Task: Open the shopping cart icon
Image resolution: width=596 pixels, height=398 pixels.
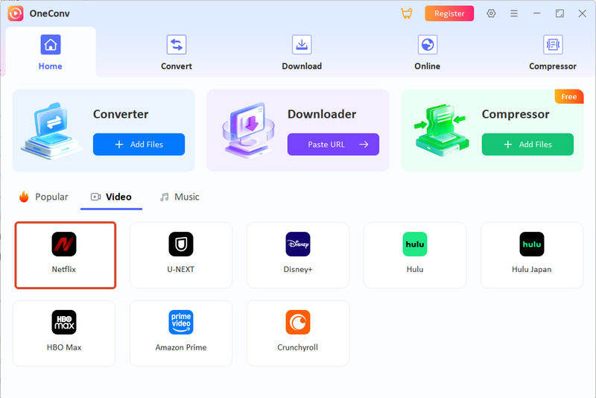Action: (x=407, y=13)
